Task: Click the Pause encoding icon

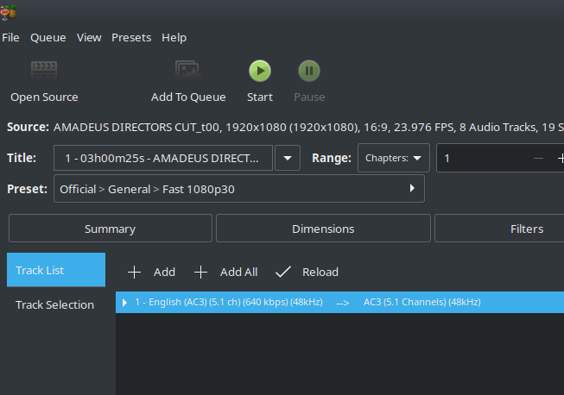Action: [x=309, y=71]
